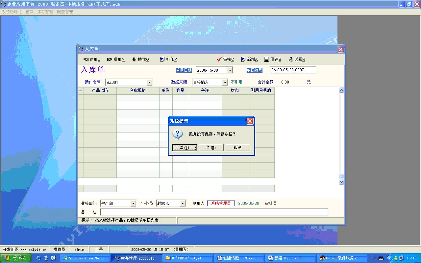Image resolution: width=421 pixels, height=263 pixels.
Task: Click the 前单 previous document icon
Action: [86, 60]
